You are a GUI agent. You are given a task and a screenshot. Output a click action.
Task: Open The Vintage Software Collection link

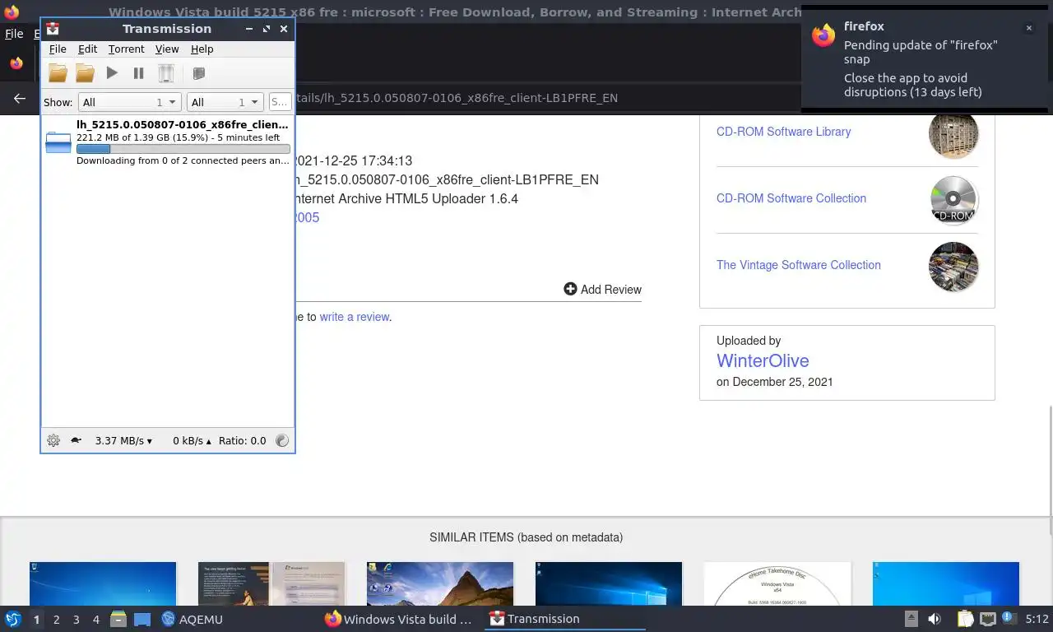tap(798, 265)
